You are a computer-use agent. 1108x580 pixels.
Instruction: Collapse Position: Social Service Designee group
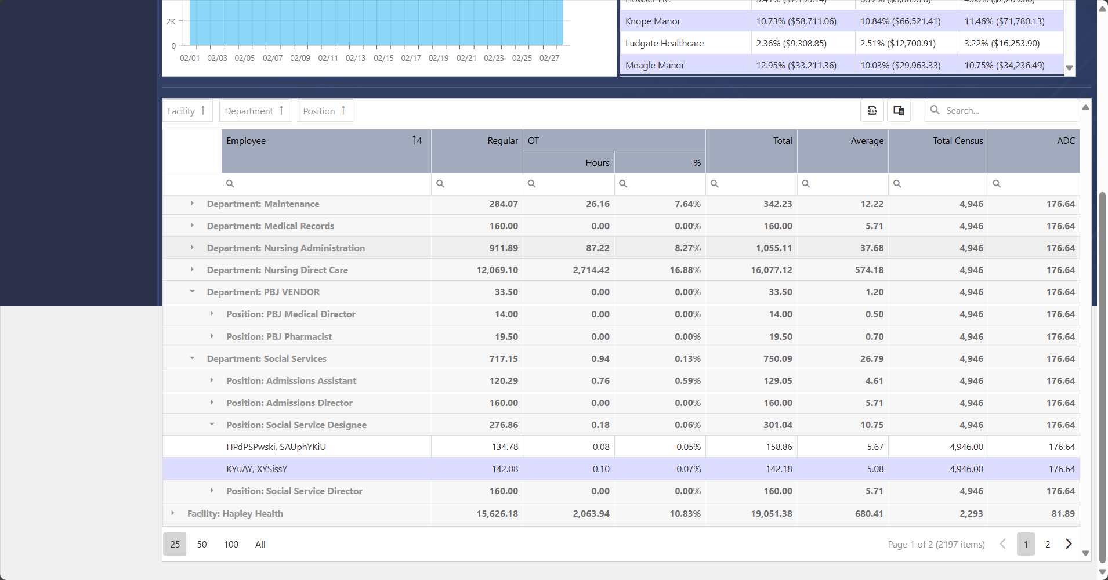212,425
